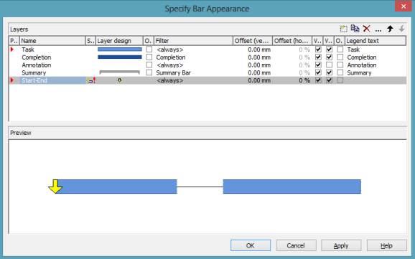Copy the selected layer with toolbar icon

(x=355, y=28)
